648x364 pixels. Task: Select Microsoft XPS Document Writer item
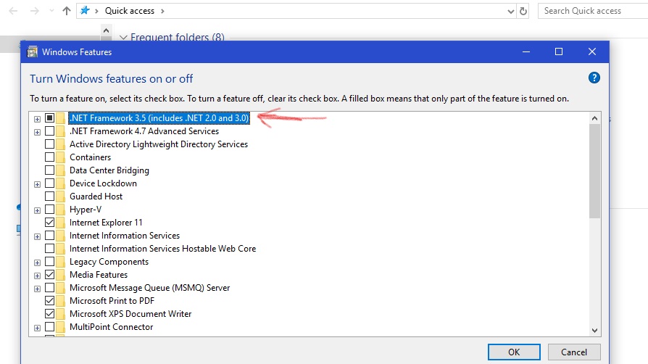coord(130,314)
